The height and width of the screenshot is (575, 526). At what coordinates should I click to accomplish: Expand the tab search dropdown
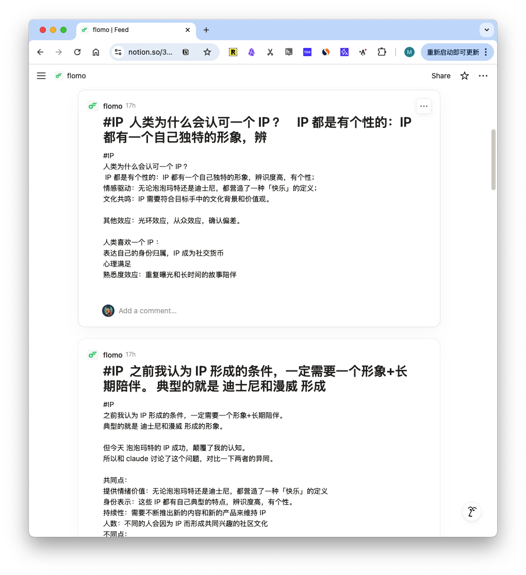pos(487,30)
